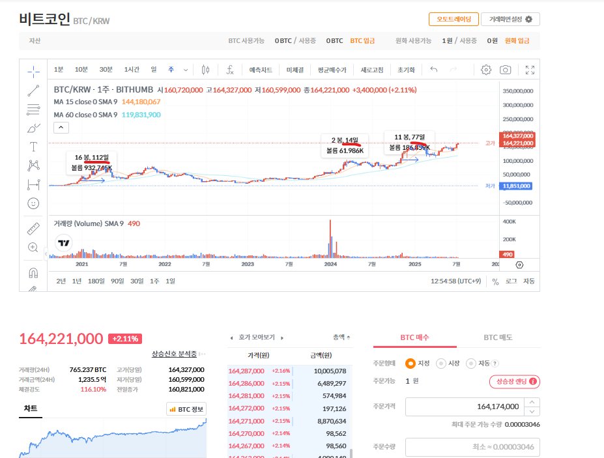Viewport: 604px width, 458px height.
Task: Click the info icon on 상승장 렌딩
Action: tap(533, 381)
